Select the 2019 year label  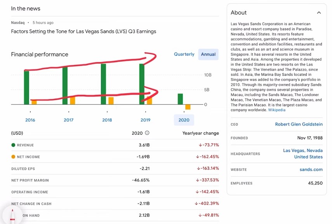[x=146, y=120]
